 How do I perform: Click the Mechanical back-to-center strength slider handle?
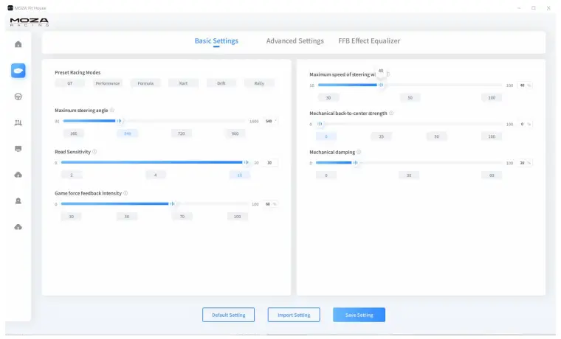pos(320,124)
